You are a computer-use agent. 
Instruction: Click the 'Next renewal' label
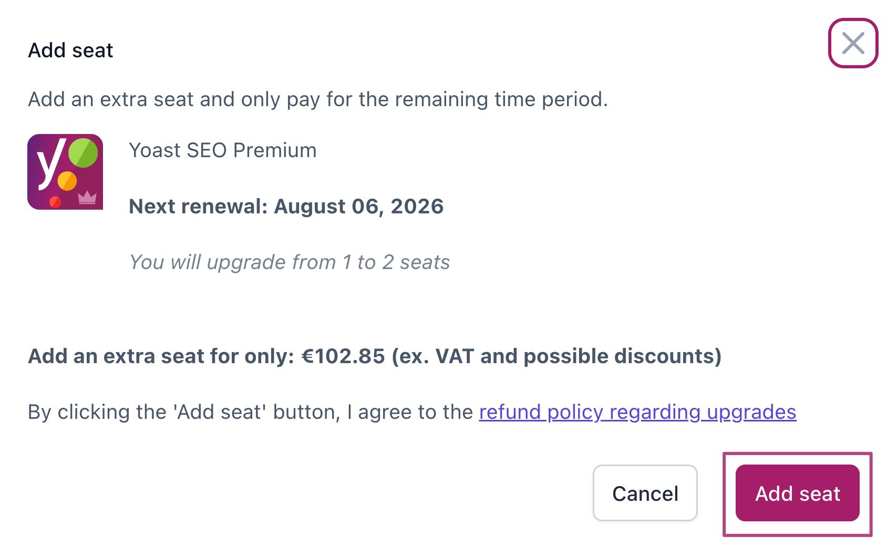199,207
